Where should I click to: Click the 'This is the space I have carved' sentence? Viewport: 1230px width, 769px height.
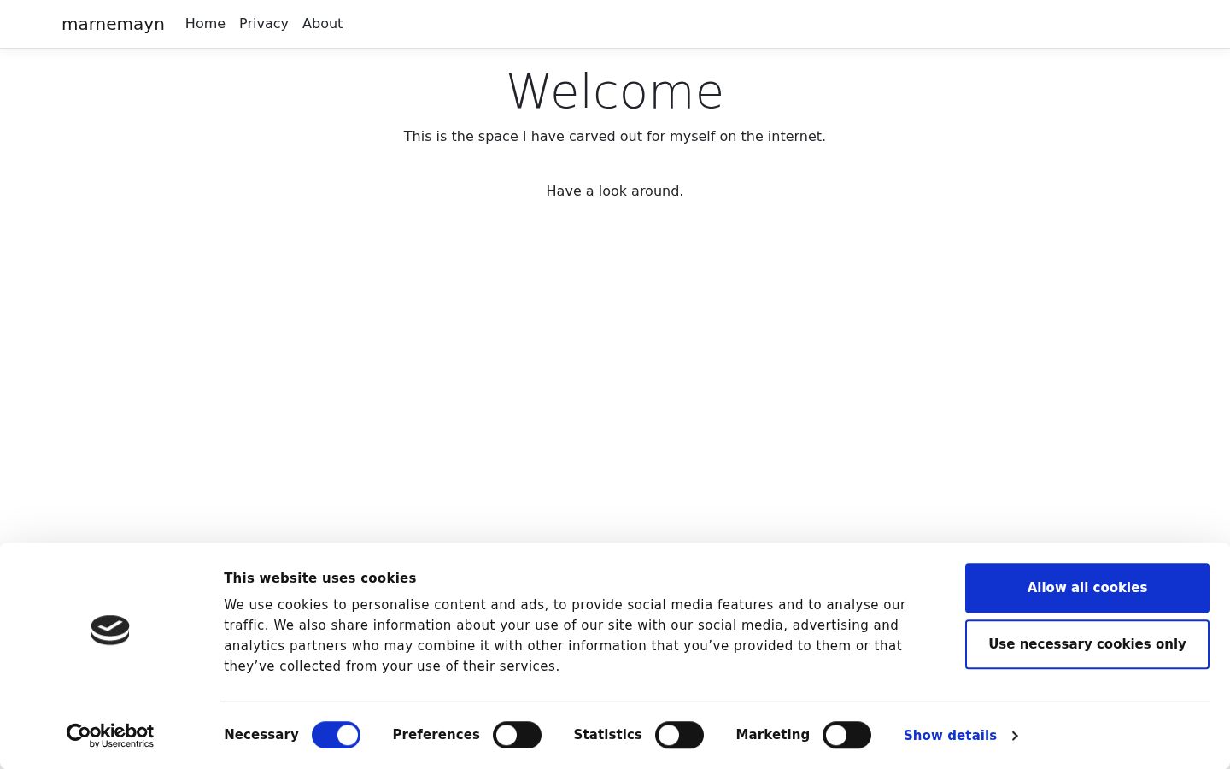(x=615, y=136)
